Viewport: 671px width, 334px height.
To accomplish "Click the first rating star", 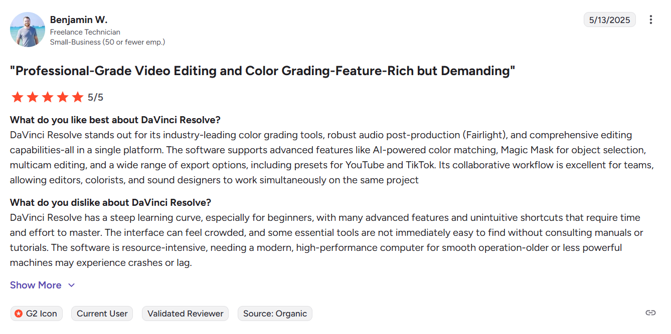I will pos(18,97).
